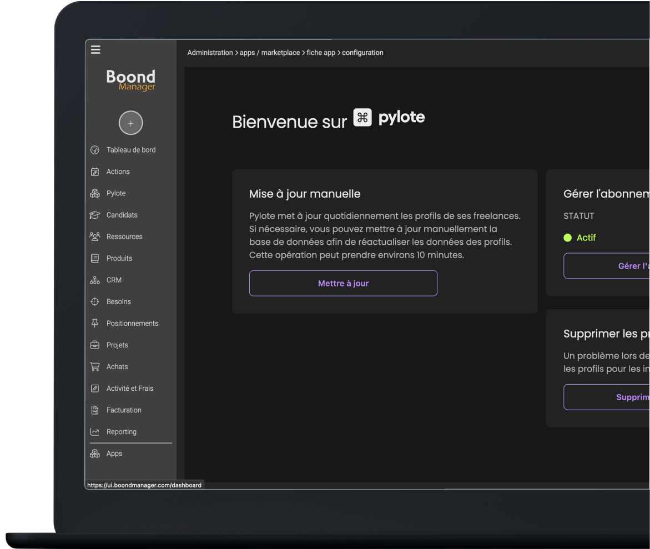Click the Apps label in sidebar
Image resolution: width=650 pixels, height=549 pixels.
coord(114,454)
